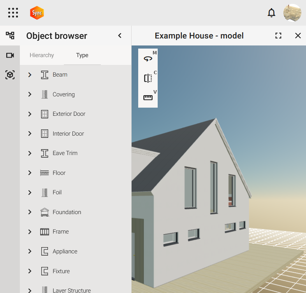Viewport: 306px width, 293px height.
Task: Expand the Foundation group
Action: point(30,212)
